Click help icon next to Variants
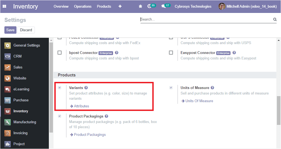The image size is (281, 149). pos(86,88)
